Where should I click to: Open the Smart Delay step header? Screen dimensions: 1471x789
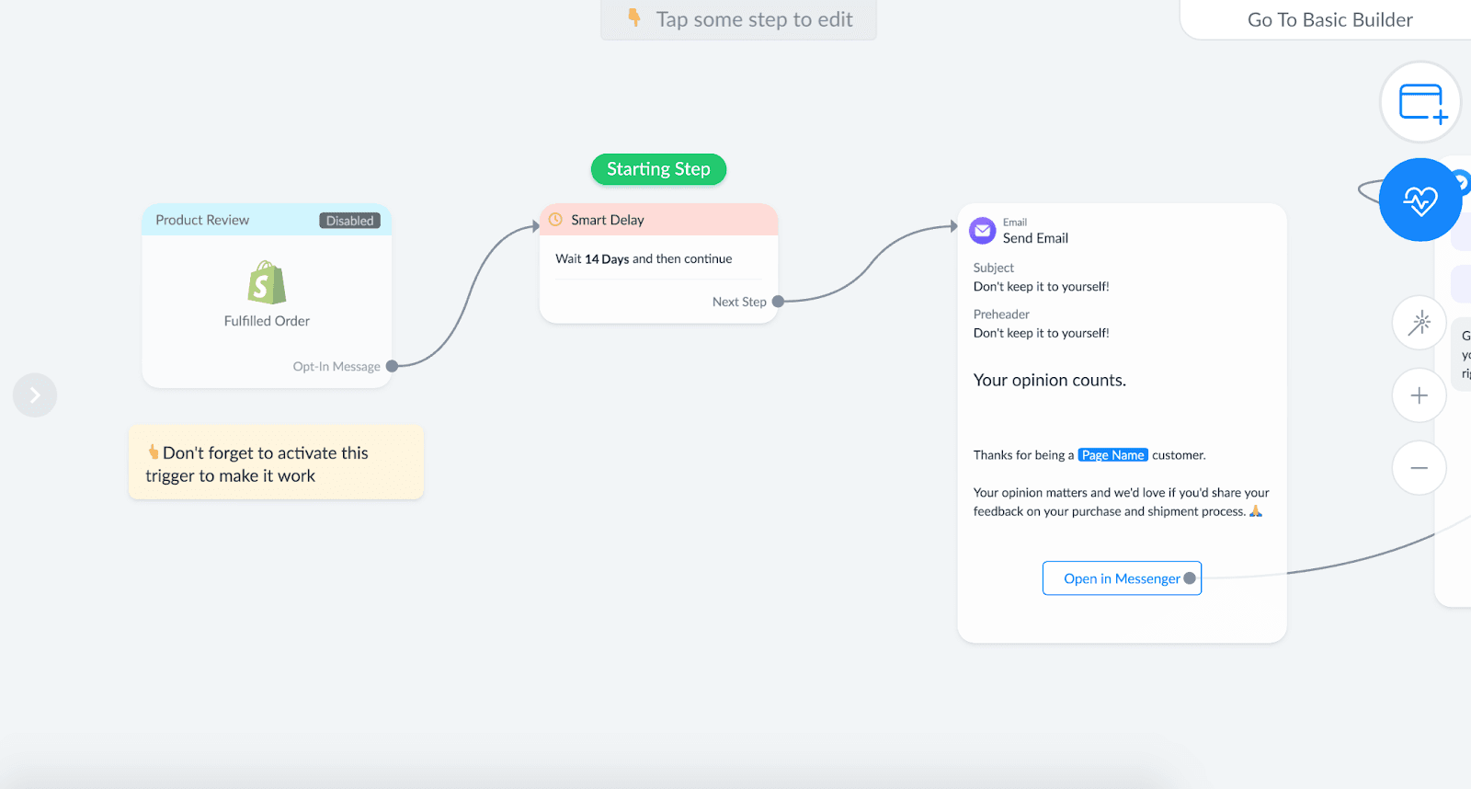(658, 220)
